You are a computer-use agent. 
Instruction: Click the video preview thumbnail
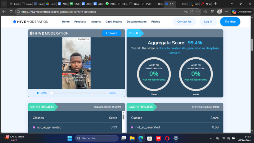[76, 63]
